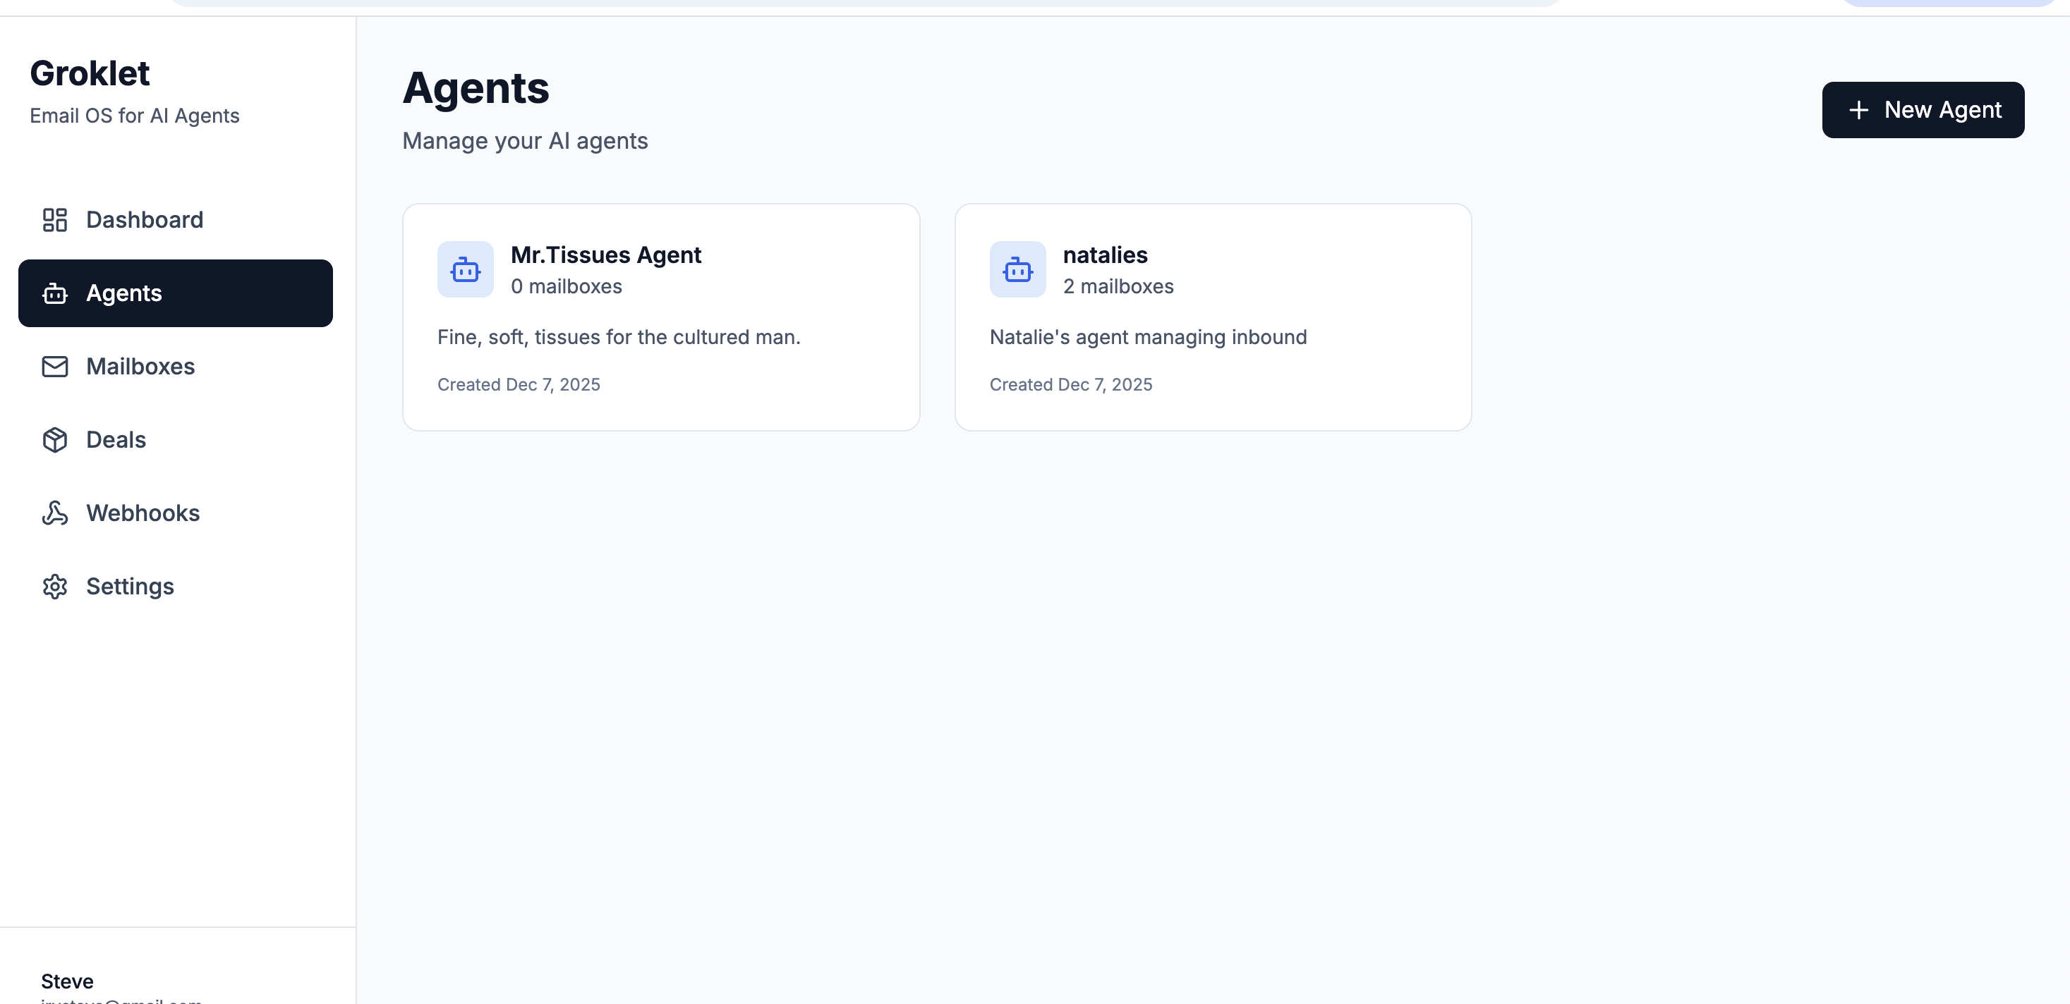2070x1004 pixels.
Task: Open Settings from the sidebar
Action: click(131, 587)
